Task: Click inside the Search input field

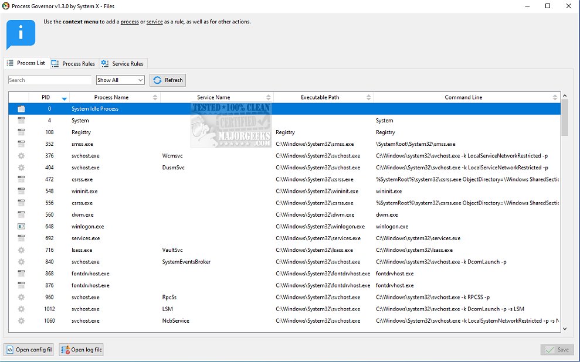Action: [50, 80]
